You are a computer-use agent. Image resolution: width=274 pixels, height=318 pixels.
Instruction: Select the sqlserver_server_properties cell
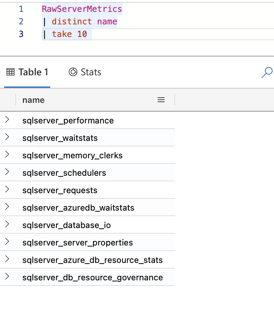click(77, 243)
